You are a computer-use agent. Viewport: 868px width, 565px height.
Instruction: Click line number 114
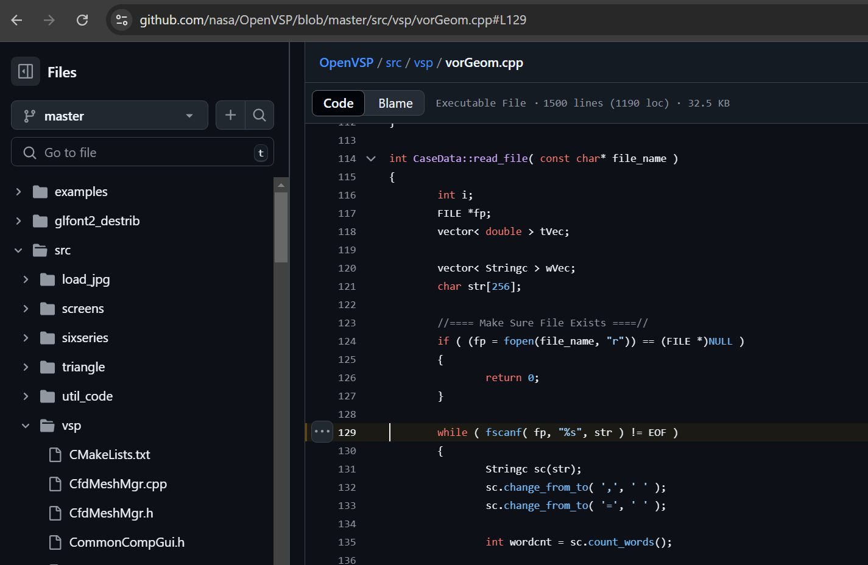[347, 159]
